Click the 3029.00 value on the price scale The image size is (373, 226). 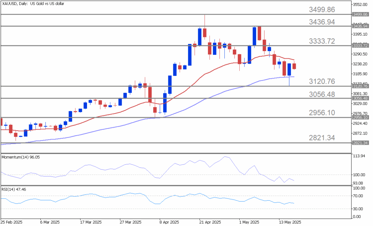[x=360, y=103]
